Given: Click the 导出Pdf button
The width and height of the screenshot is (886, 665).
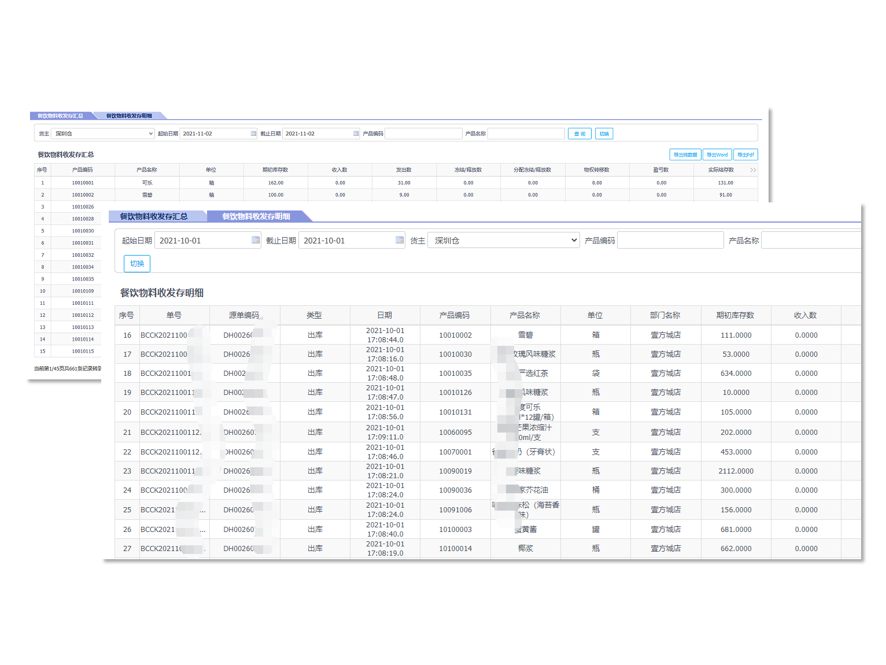Looking at the screenshot, I should coord(745,154).
